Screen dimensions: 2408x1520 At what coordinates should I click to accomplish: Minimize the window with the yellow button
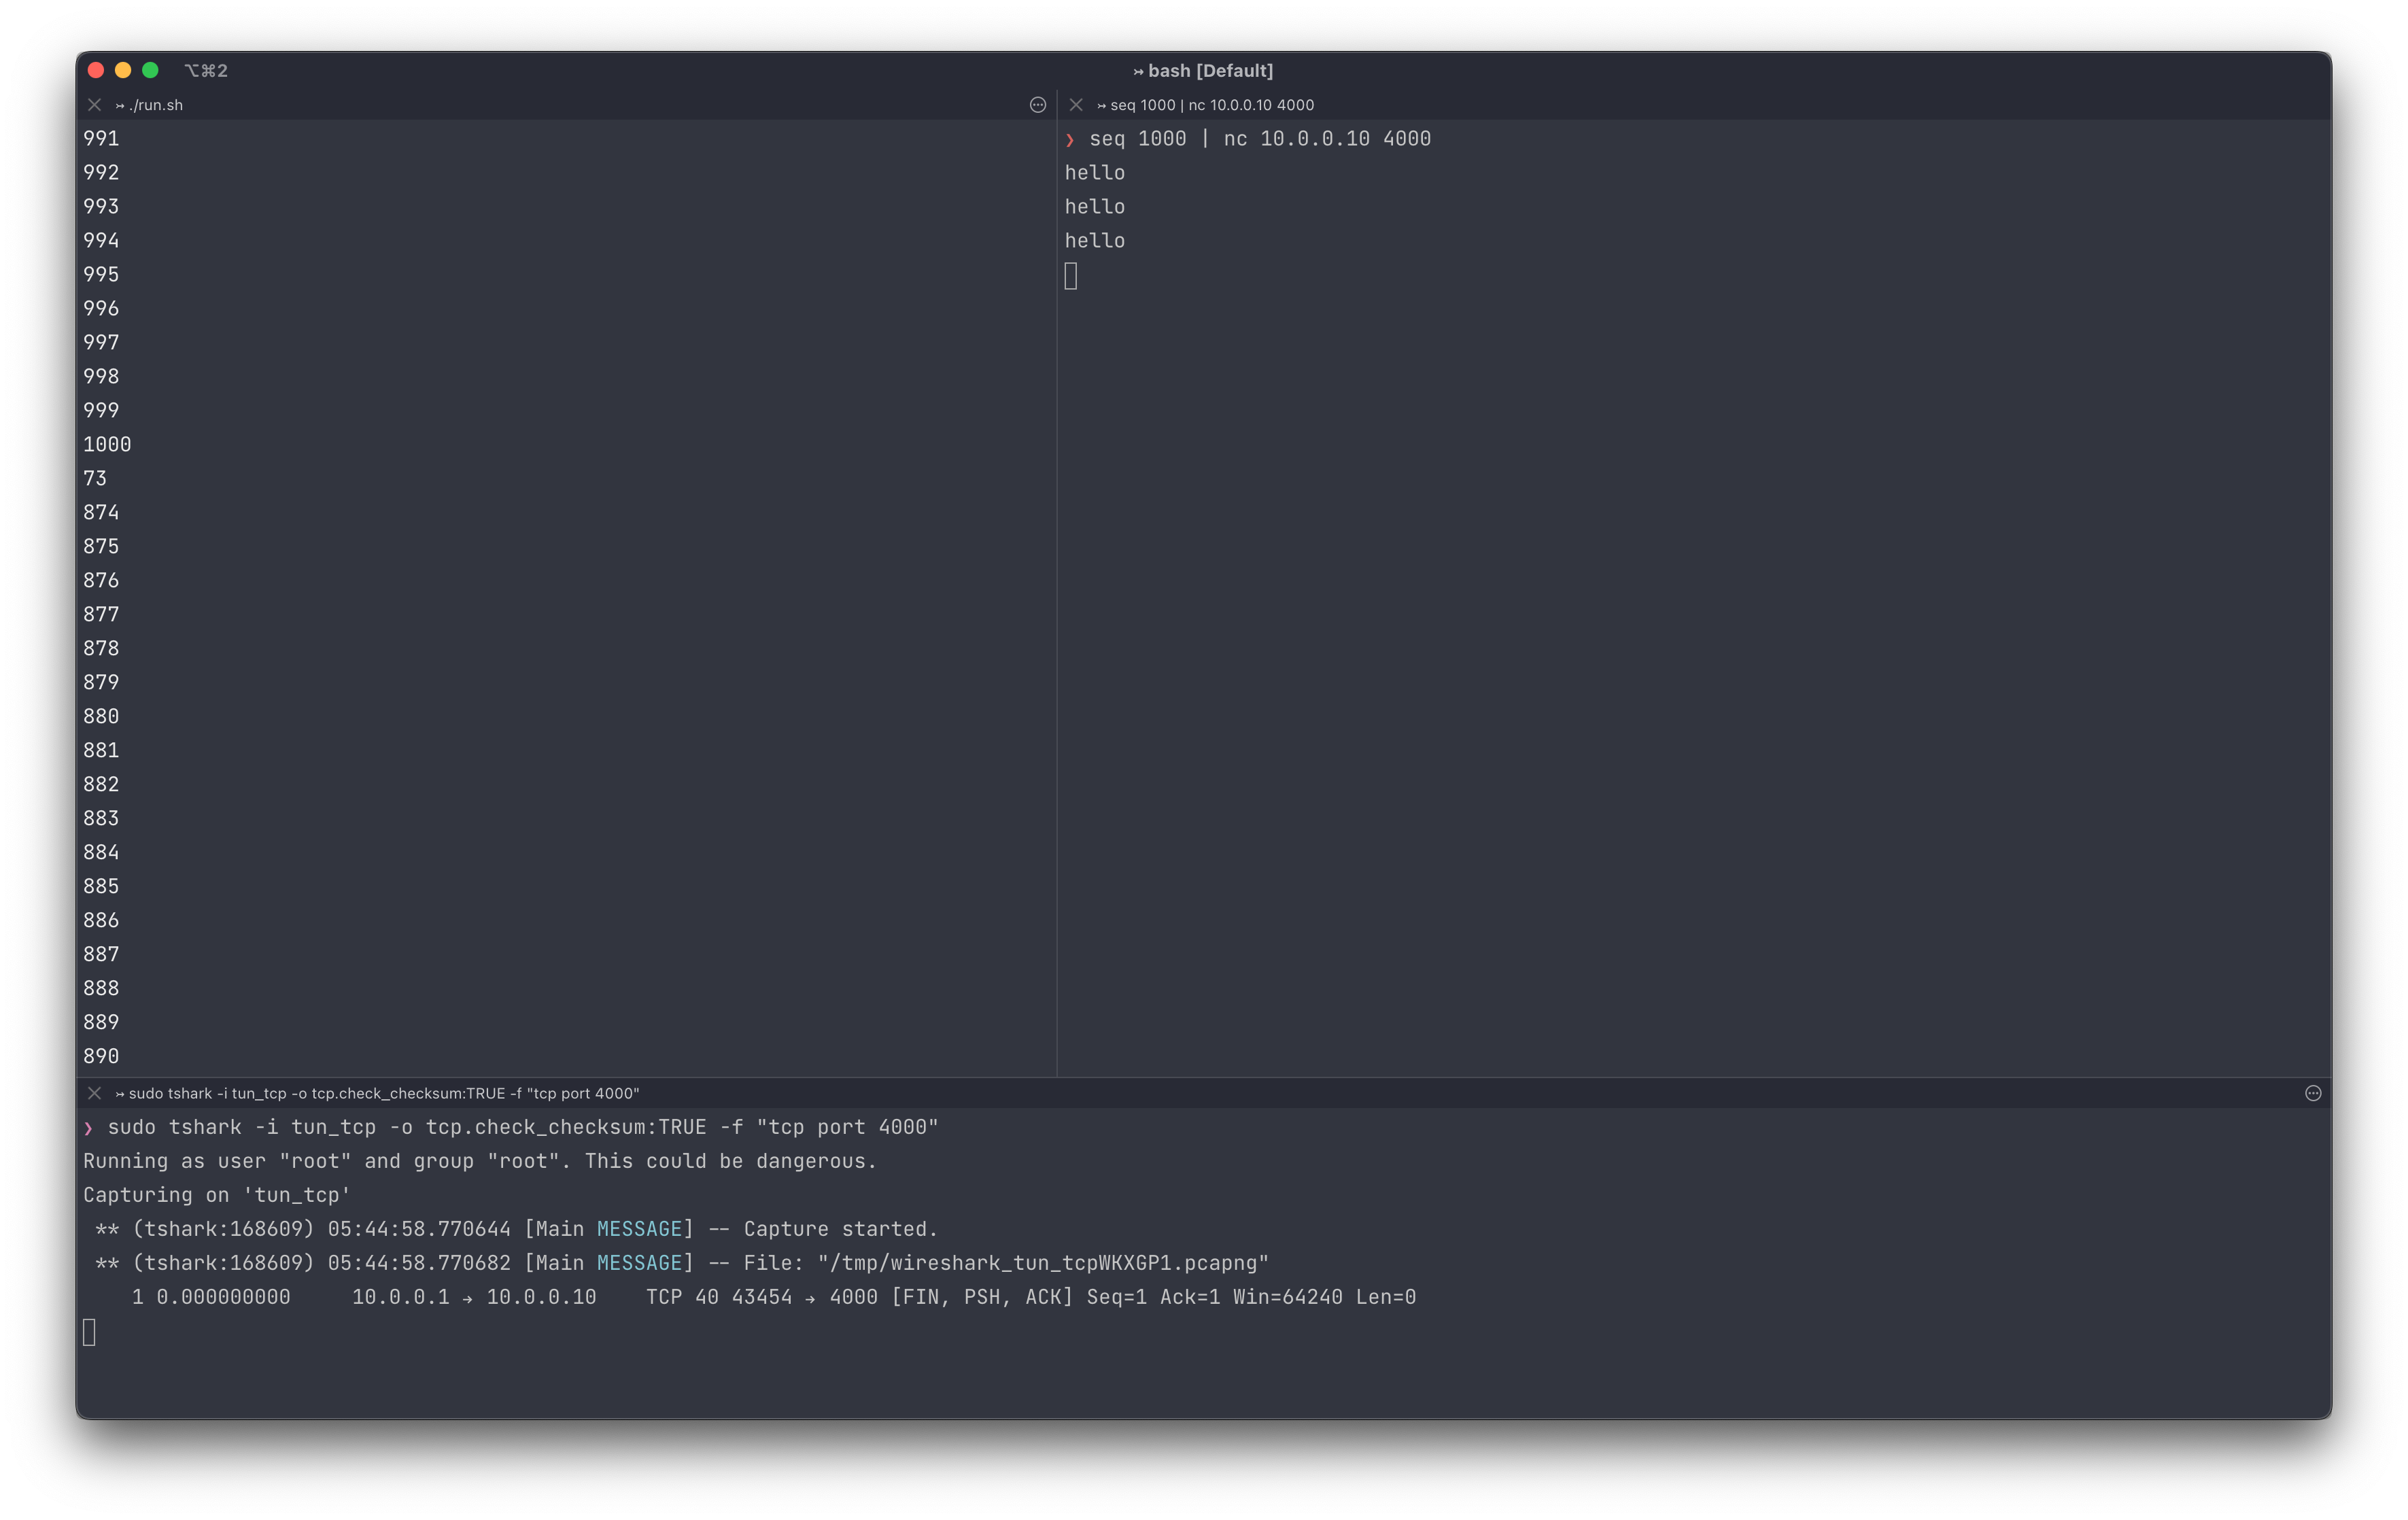tap(123, 70)
